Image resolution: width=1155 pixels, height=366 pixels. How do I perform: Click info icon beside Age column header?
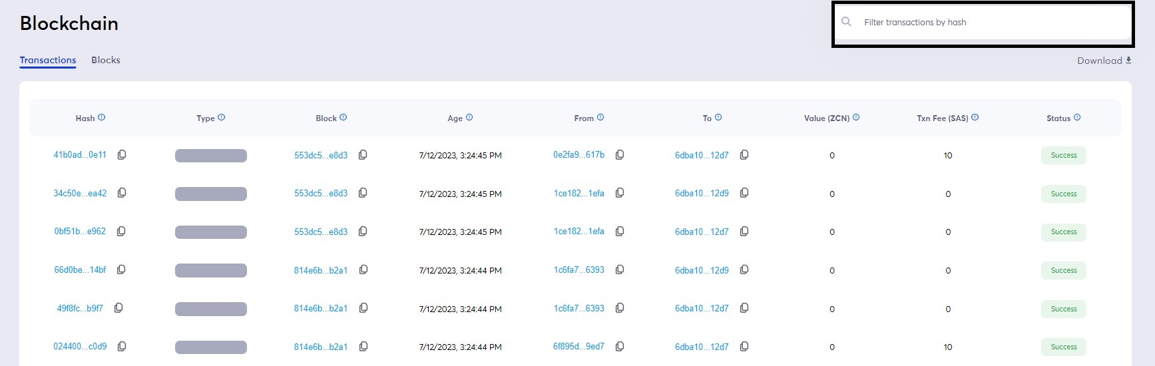tap(469, 118)
